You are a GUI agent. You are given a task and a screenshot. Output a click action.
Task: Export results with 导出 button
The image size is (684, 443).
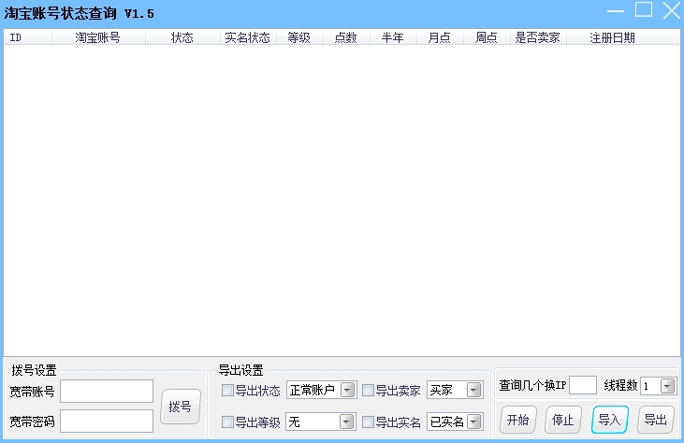656,420
